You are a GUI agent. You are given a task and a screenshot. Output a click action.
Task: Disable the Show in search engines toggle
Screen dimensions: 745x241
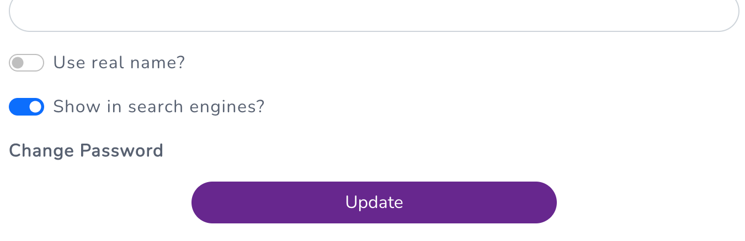point(26,107)
